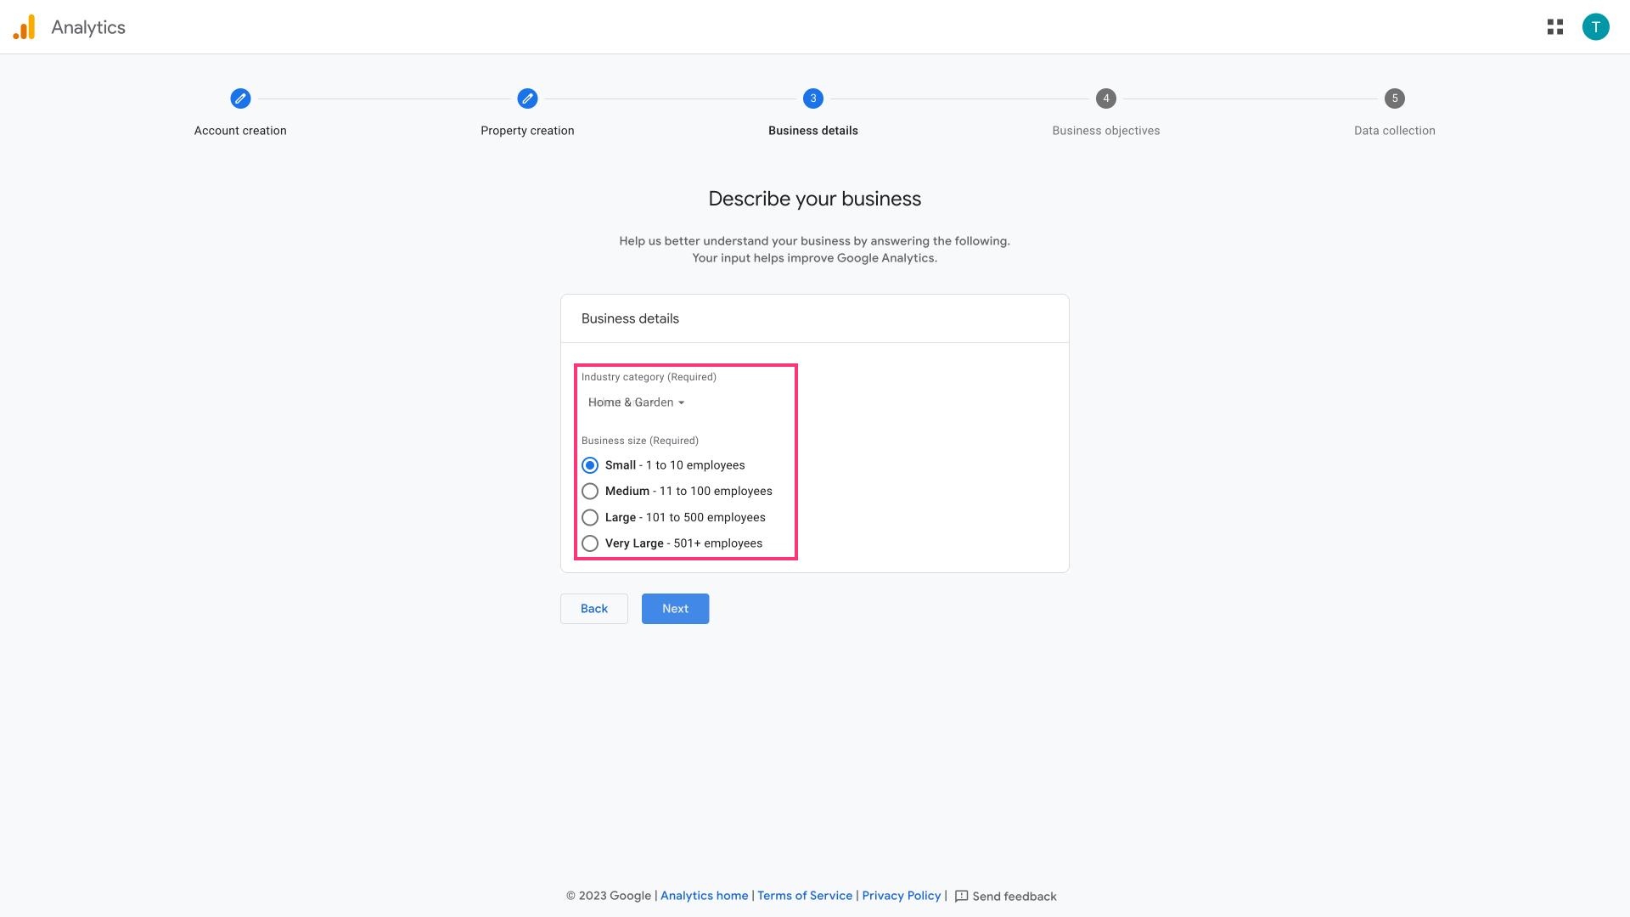This screenshot has width=1630, height=917.
Task: Open the Analytics home link
Action: (704, 896)
